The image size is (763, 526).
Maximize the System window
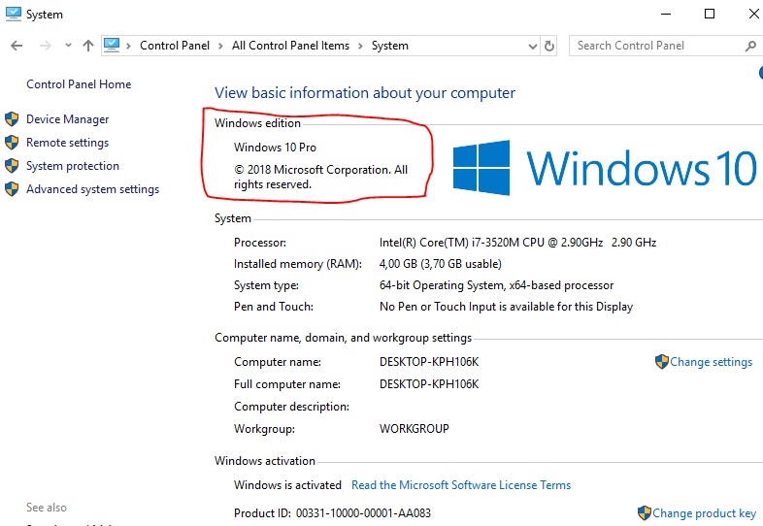click(x=710, y=14)
